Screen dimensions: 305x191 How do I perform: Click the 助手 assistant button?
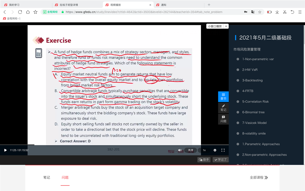click(204, 160)
